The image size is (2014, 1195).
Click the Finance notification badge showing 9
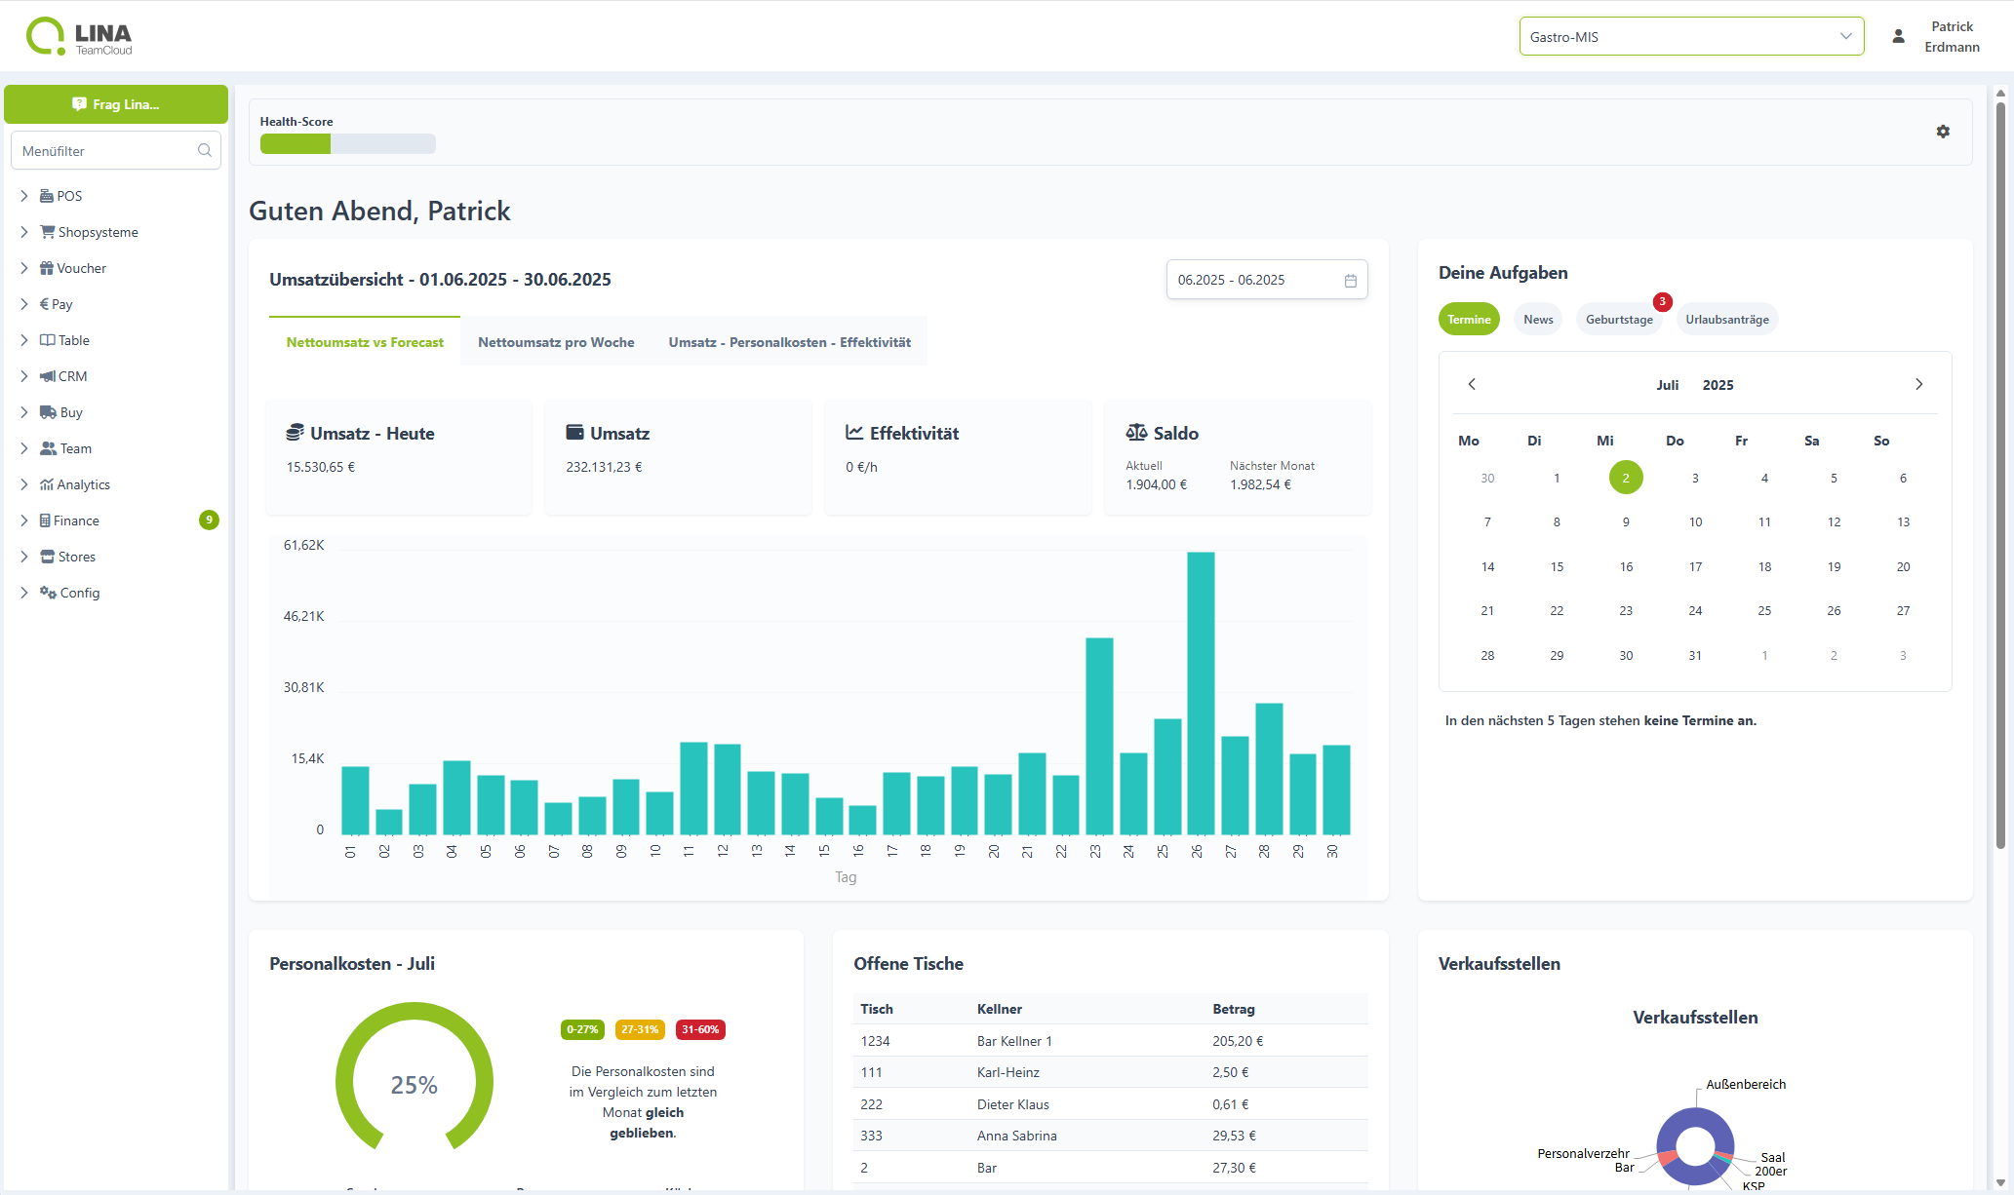(x=209, y=520)
